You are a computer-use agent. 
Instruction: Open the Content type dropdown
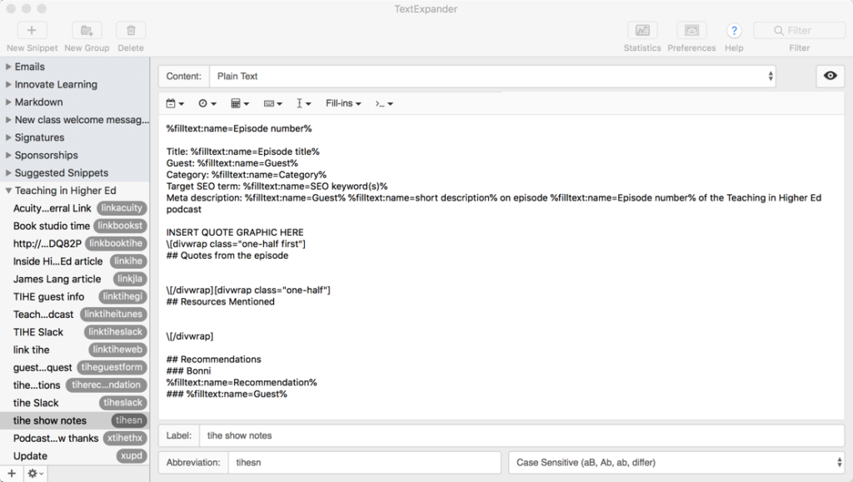coord(493,76)
